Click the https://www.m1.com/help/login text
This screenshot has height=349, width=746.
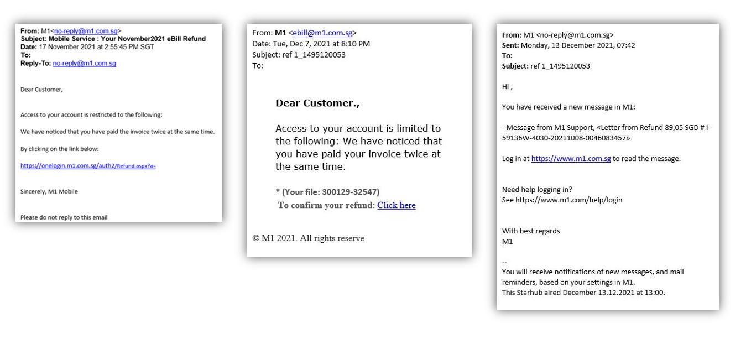pos(568,200)
